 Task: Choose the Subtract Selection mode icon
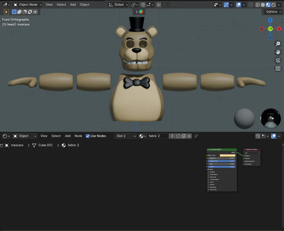25,12
